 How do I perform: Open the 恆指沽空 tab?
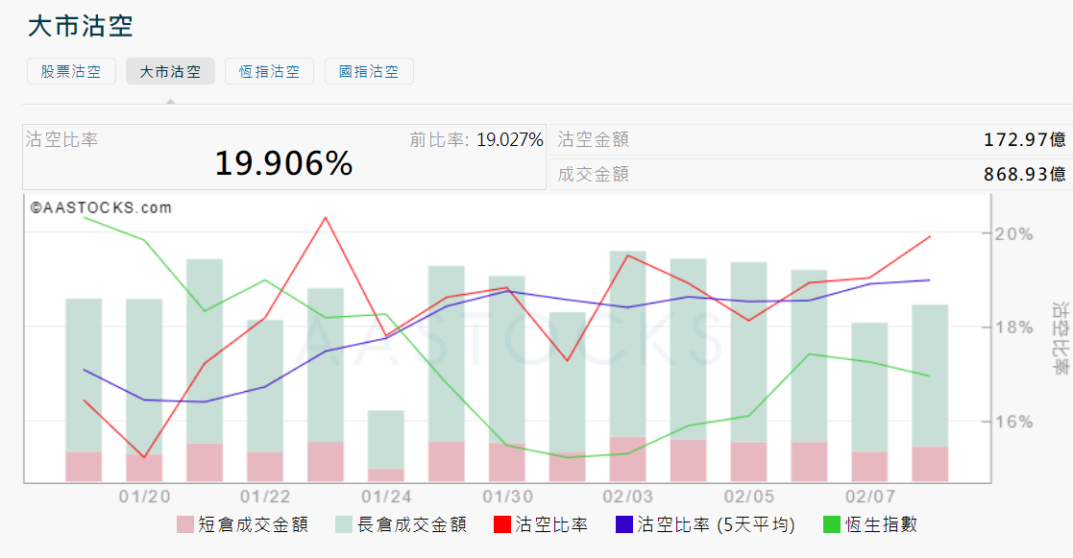click(x=269, y=72)
